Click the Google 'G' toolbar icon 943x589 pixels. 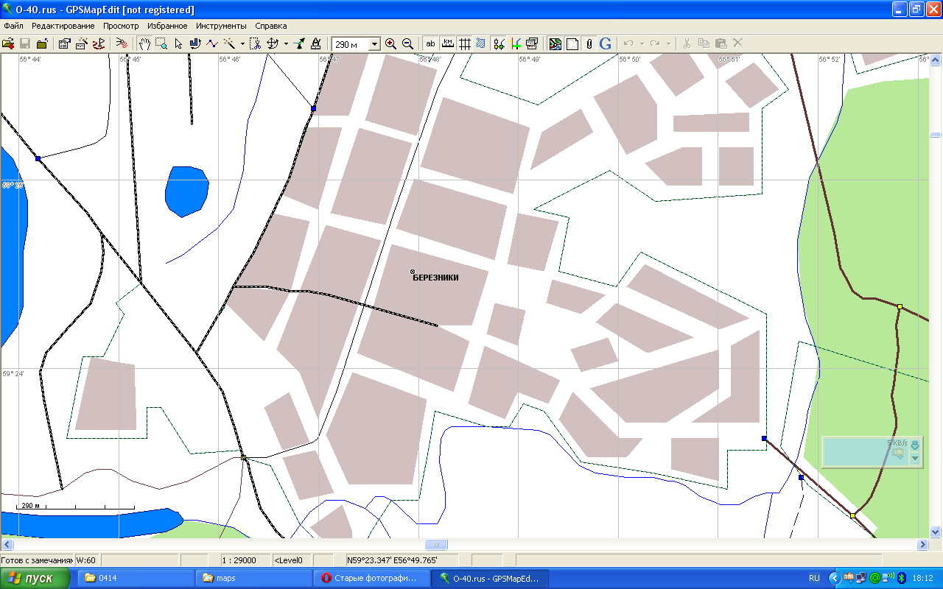606,44
